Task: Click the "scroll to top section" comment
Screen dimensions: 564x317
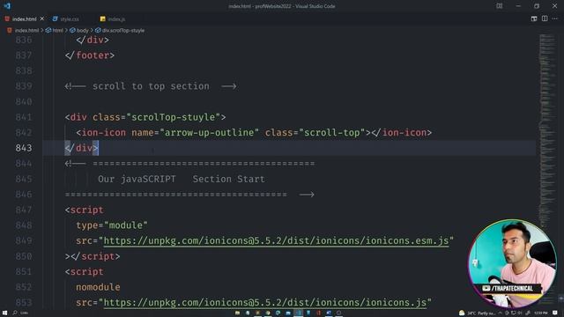Action: [x=151, y=86]
